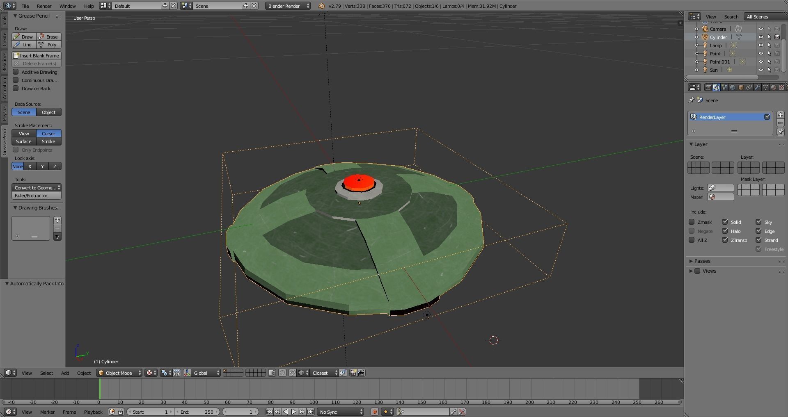
Task: Open the Render menu in the top bar
Action: [44, 6]
